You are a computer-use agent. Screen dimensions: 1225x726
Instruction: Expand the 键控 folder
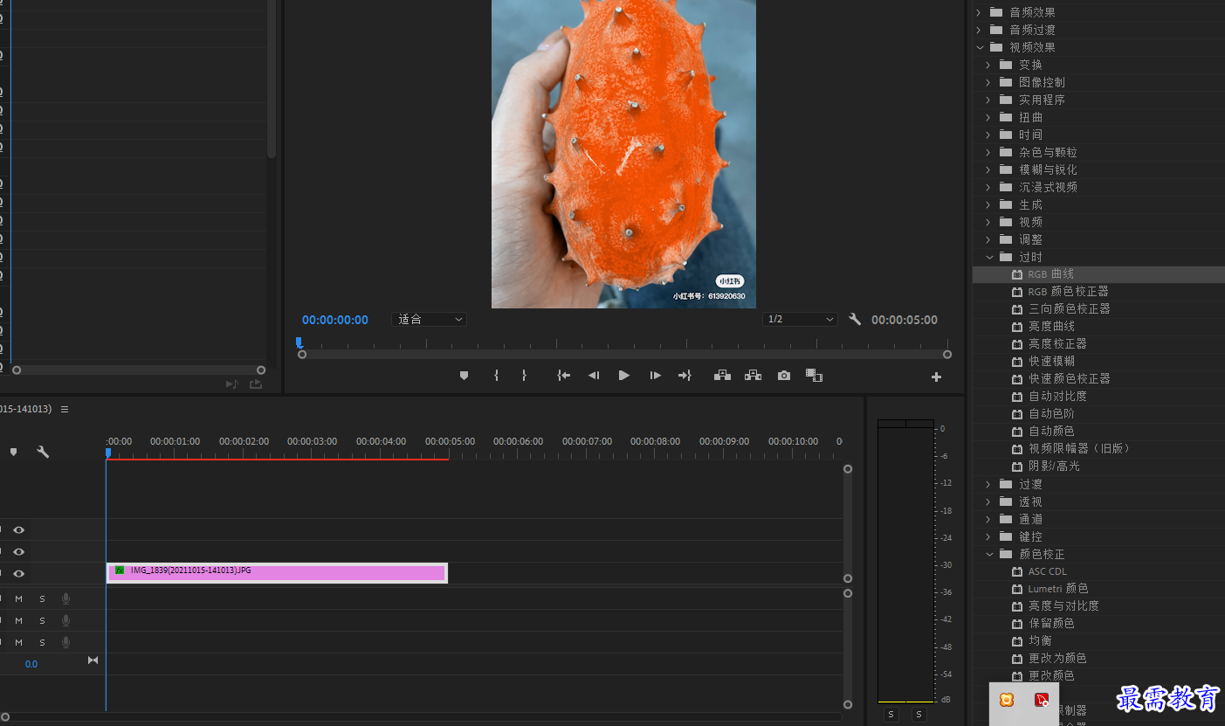pyautogui.click(x=989, y=536)
